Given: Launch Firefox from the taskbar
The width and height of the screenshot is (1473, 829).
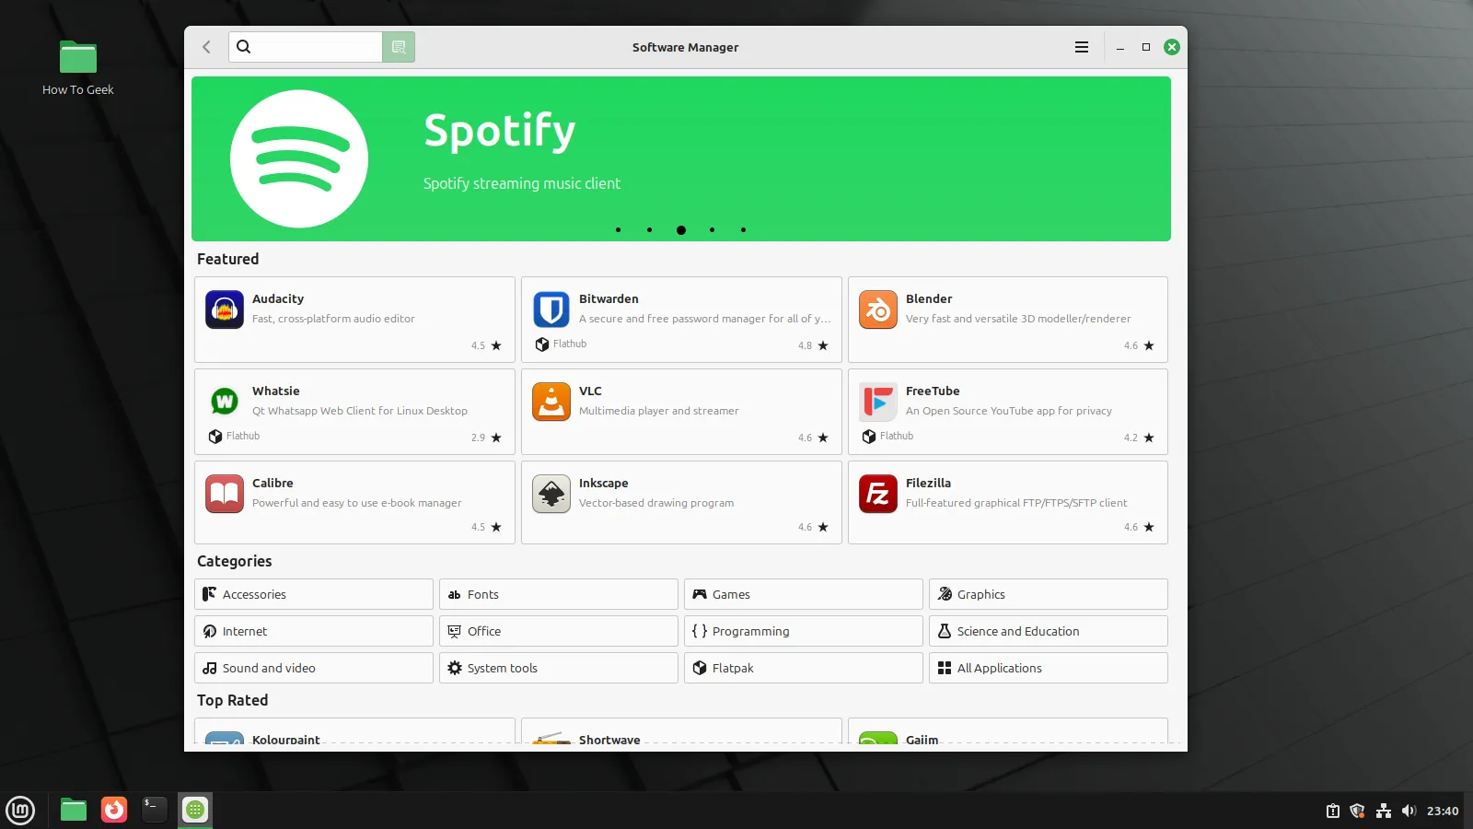Looking at the screenshot, I should click(x=113, y=811).
